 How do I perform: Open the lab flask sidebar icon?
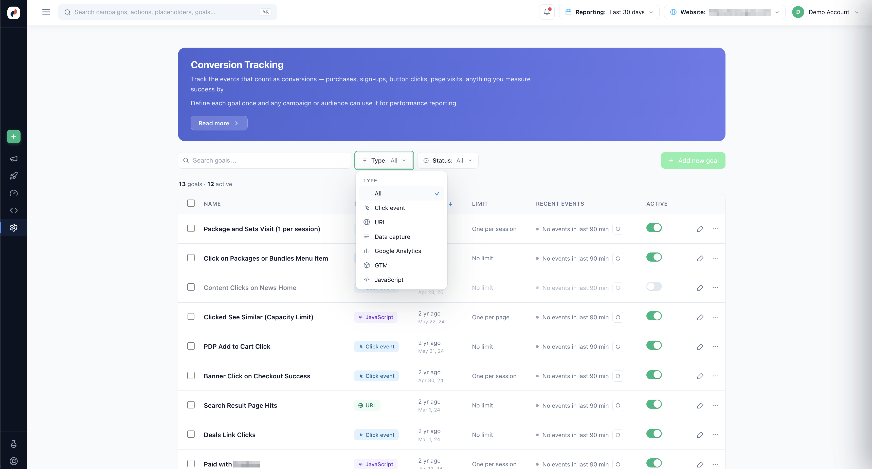pos(13,444)
